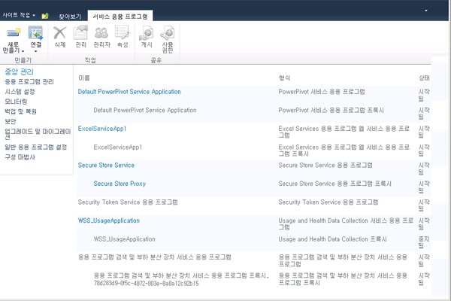Click the PowerPivot 서비스 응용 프로그램 type cell

(322, 92)
